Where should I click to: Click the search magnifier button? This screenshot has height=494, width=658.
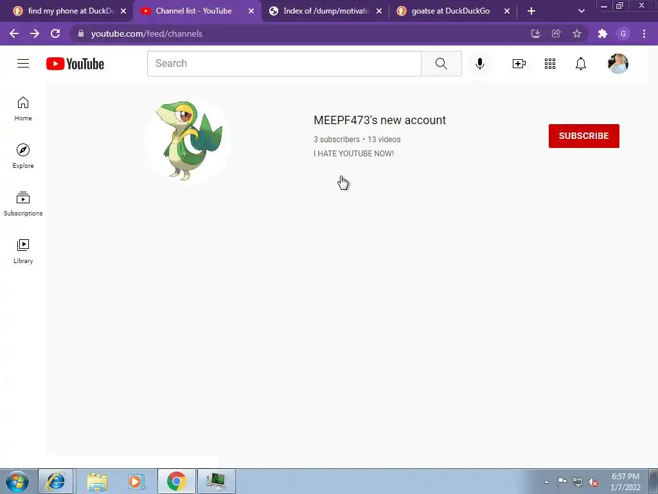tap(441, 64)
